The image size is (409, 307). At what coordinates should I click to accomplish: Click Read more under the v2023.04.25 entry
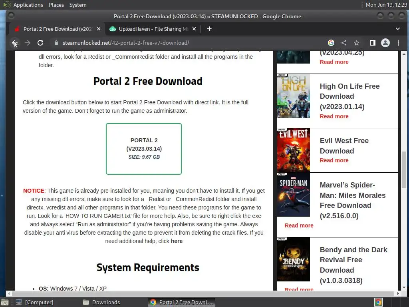coord(334,62)
